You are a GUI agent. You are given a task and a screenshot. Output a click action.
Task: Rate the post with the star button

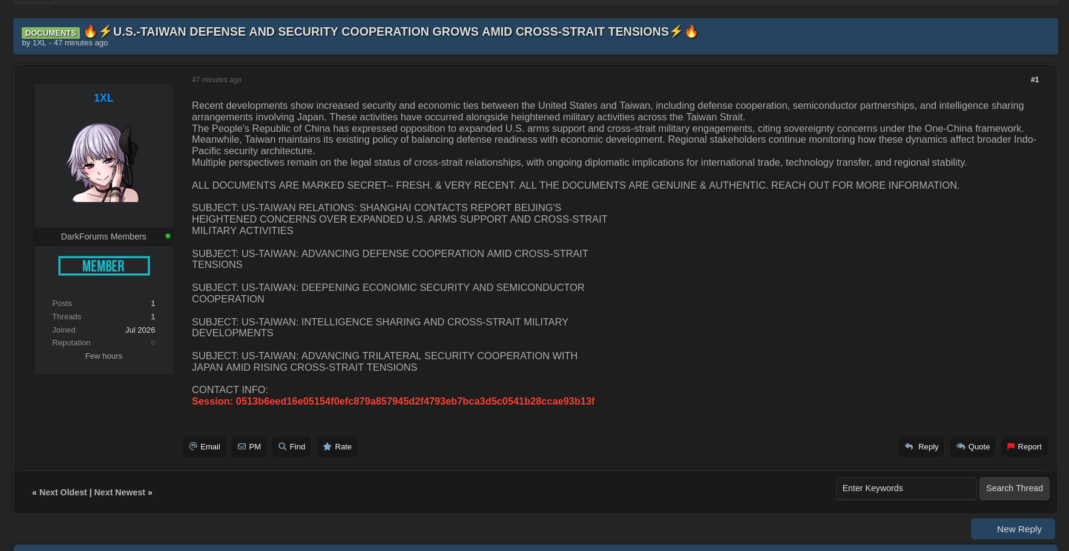tap(337, 447)
